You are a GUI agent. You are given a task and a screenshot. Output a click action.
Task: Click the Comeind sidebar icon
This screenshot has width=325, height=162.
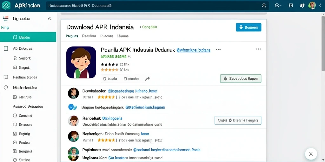coord(15,116)
